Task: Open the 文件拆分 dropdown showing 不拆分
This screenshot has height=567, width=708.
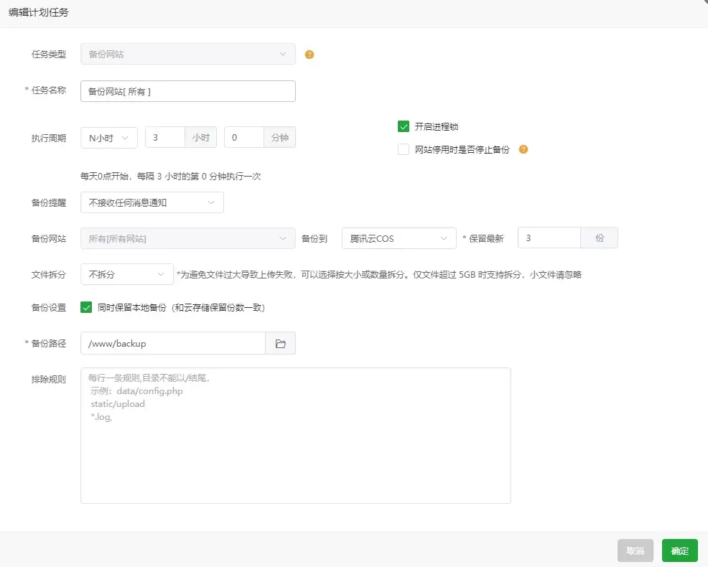Action: [x=126, y=274]
